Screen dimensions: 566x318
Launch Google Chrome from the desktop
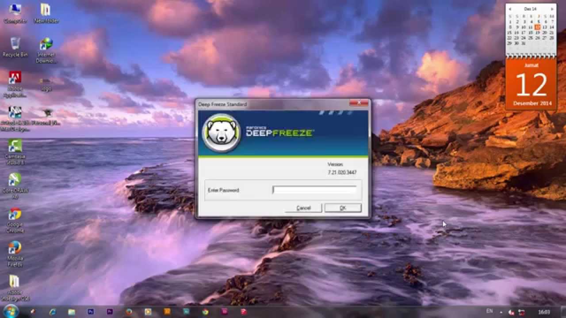(x=15, y=220)
